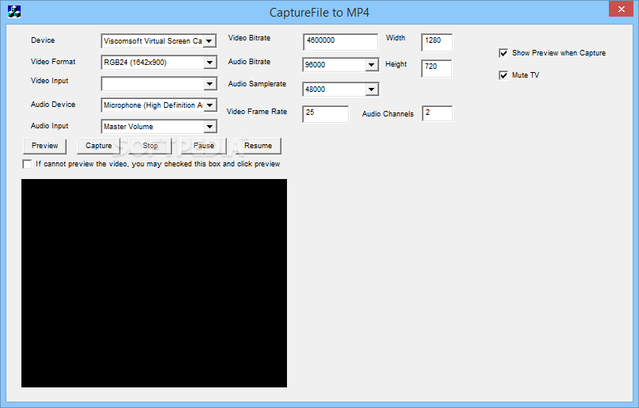The width and height of the screenshot is (639, 408).
Task: Click the application icon in title bar
Action: pyautogui.click(x=14, y=12)
